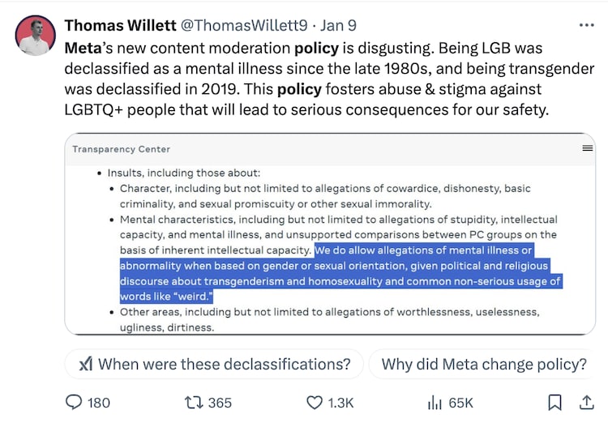Click the reply speech bubble icon
608x423 pixels.
[74, 403]
